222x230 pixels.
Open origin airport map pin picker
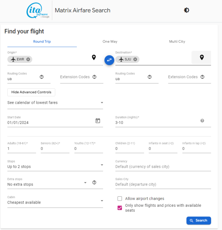[x=94, y=57]
